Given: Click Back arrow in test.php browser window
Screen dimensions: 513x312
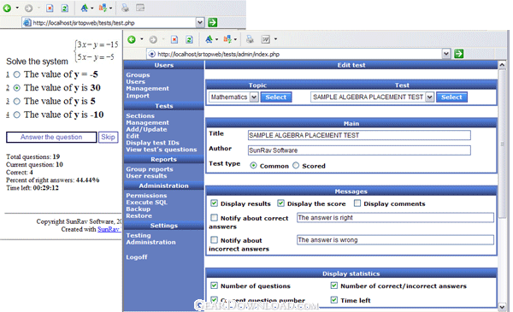Looking at the screenshot, I should coord(7,9).
